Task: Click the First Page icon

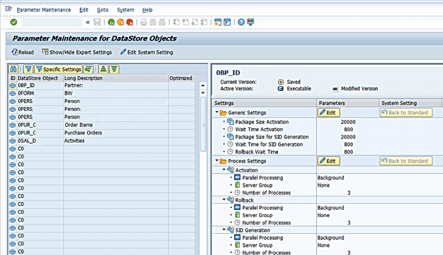Action: tap(176, 22)
